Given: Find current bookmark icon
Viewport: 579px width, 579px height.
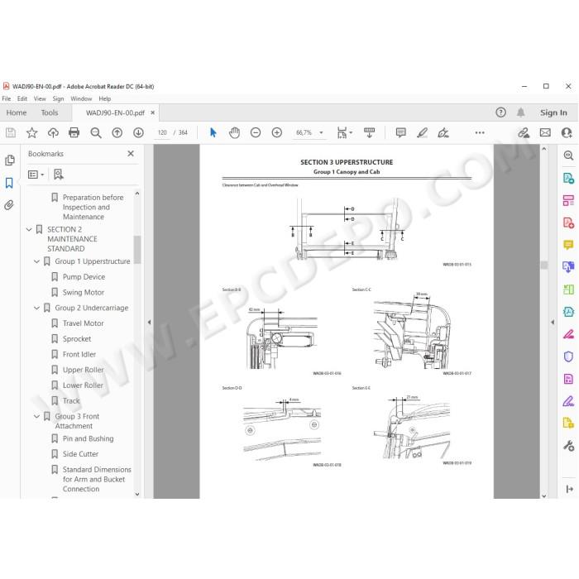Looking at the screenshot, I should [x=59, y=175].
